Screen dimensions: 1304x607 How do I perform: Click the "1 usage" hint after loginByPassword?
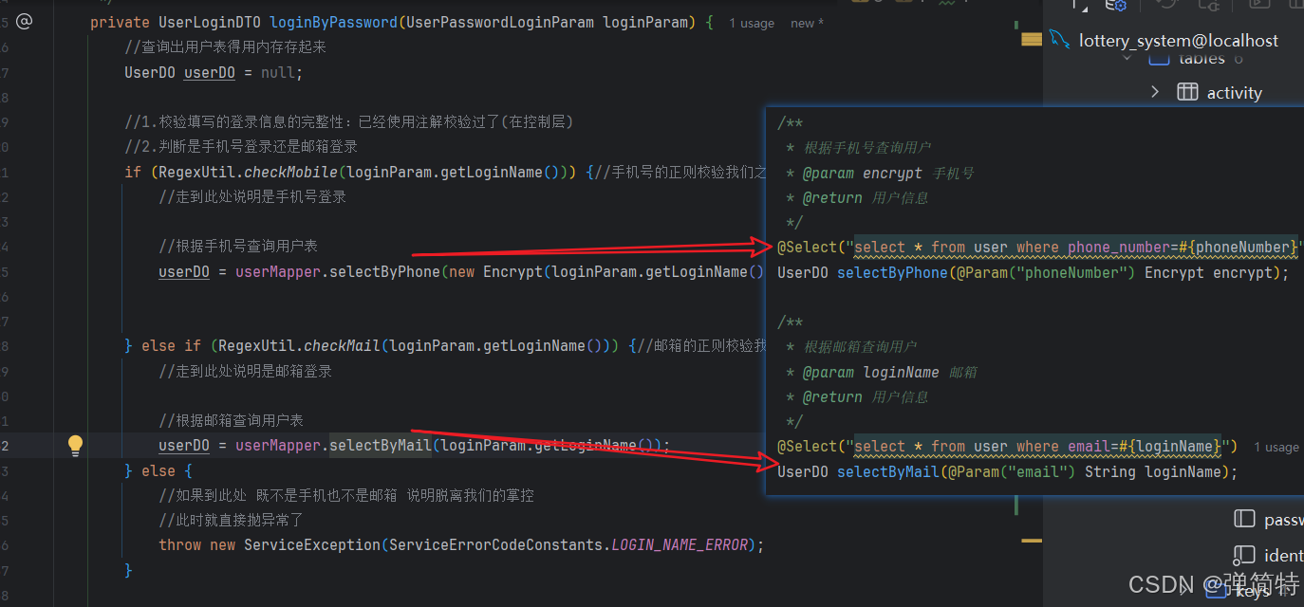(x=752, y=23)
